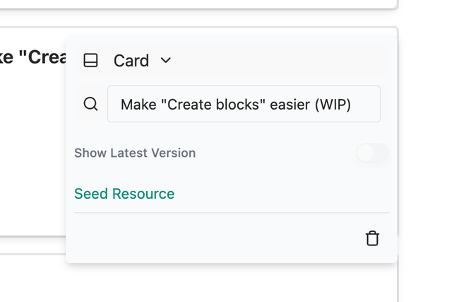Click blank popover area left of trash icon
The height and width of the screenshot is (302, 459).
point(212,238)
